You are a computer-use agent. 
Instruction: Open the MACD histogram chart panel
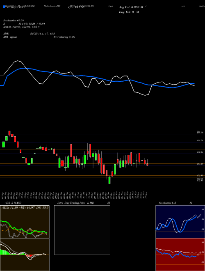[x=25, y=255]
